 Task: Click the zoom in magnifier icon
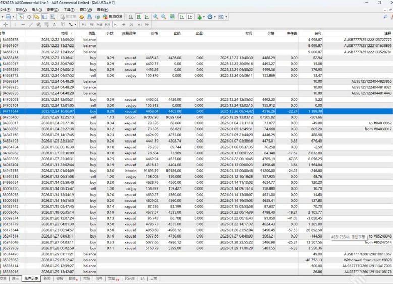pos(155,17)
